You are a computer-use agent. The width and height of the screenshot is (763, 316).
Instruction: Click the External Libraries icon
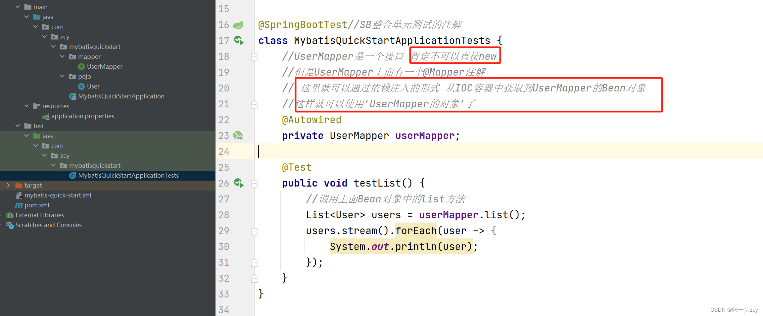(10, 215)
